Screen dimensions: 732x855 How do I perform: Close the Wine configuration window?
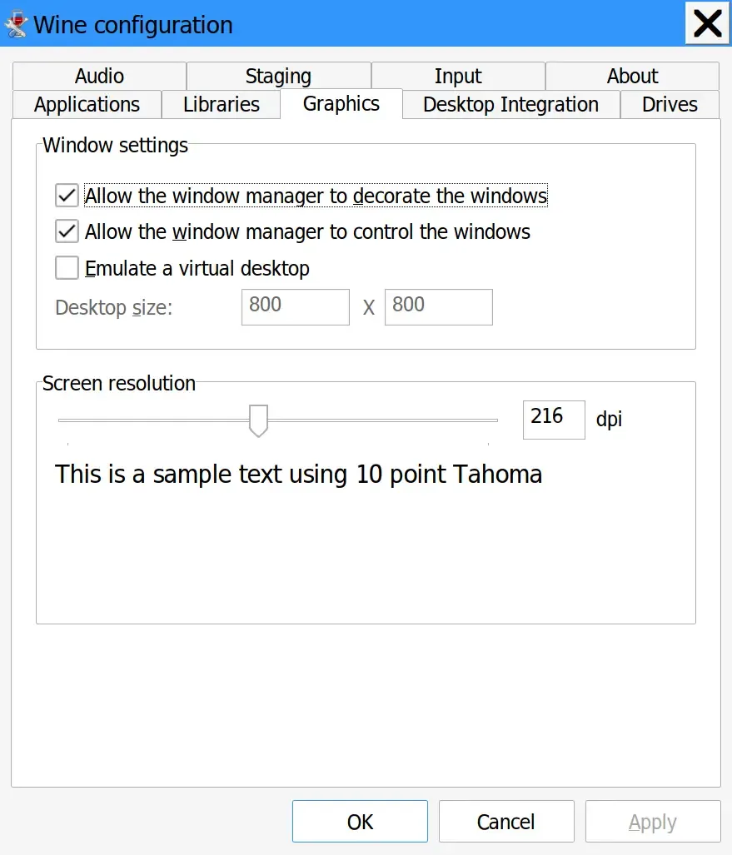(706, 23)
